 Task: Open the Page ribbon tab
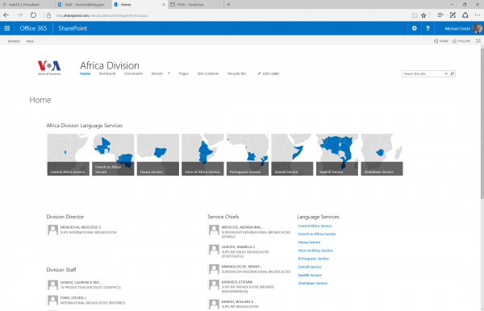tap(30, 41)
